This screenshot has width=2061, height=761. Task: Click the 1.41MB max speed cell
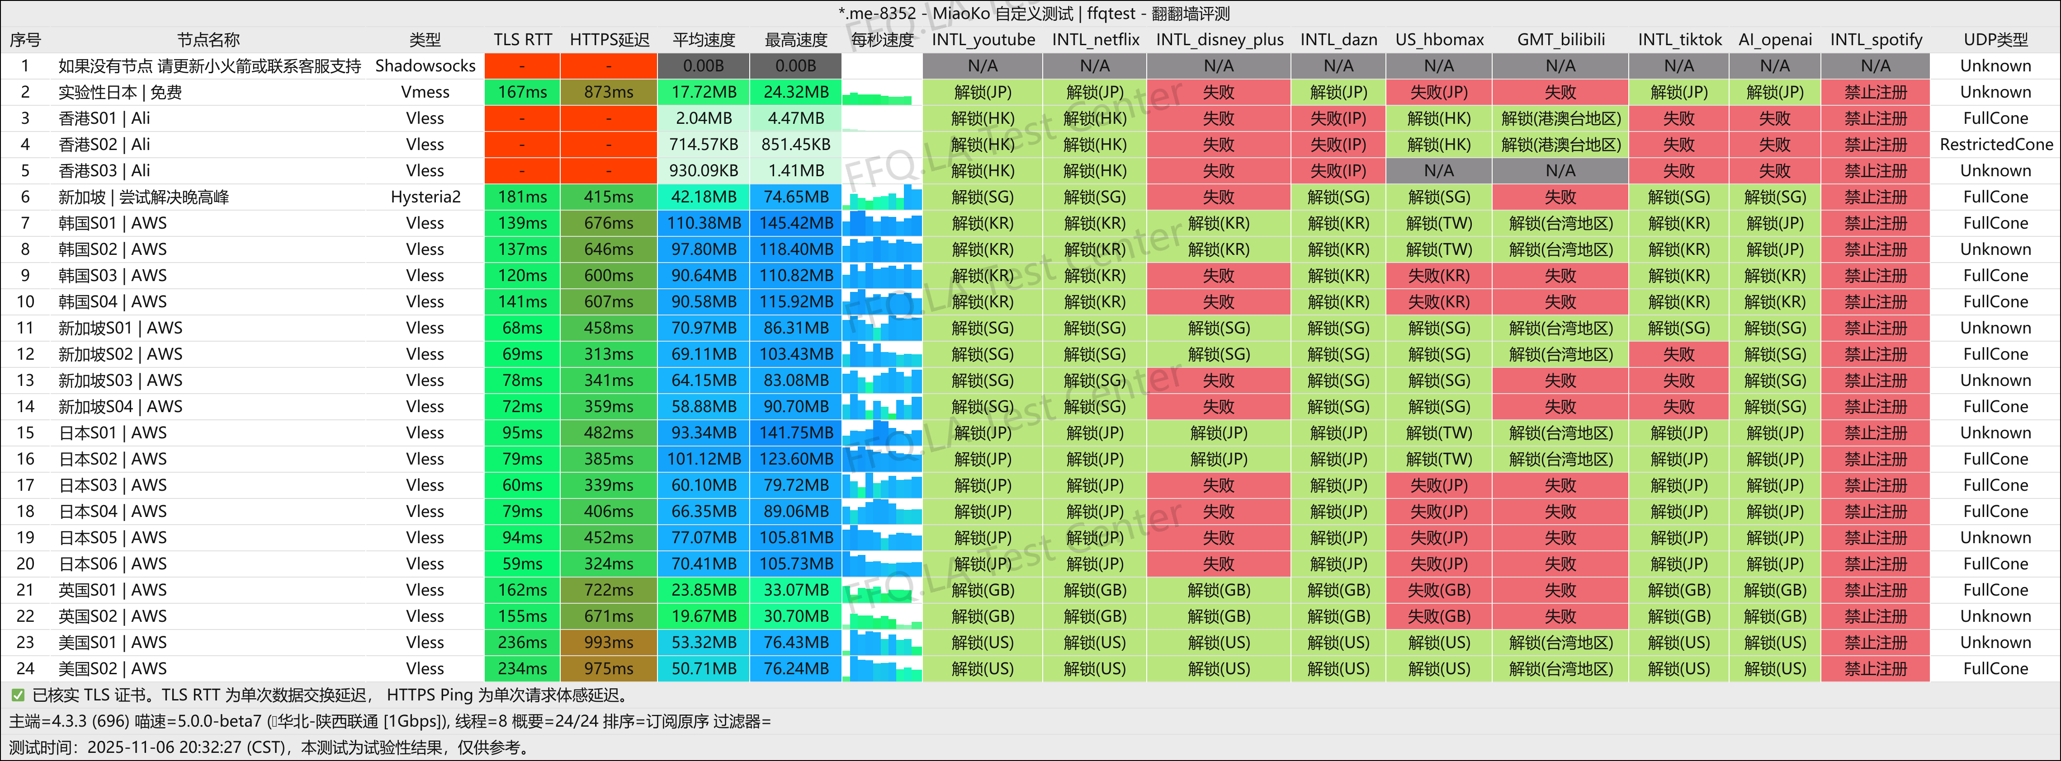coord(796,171)
